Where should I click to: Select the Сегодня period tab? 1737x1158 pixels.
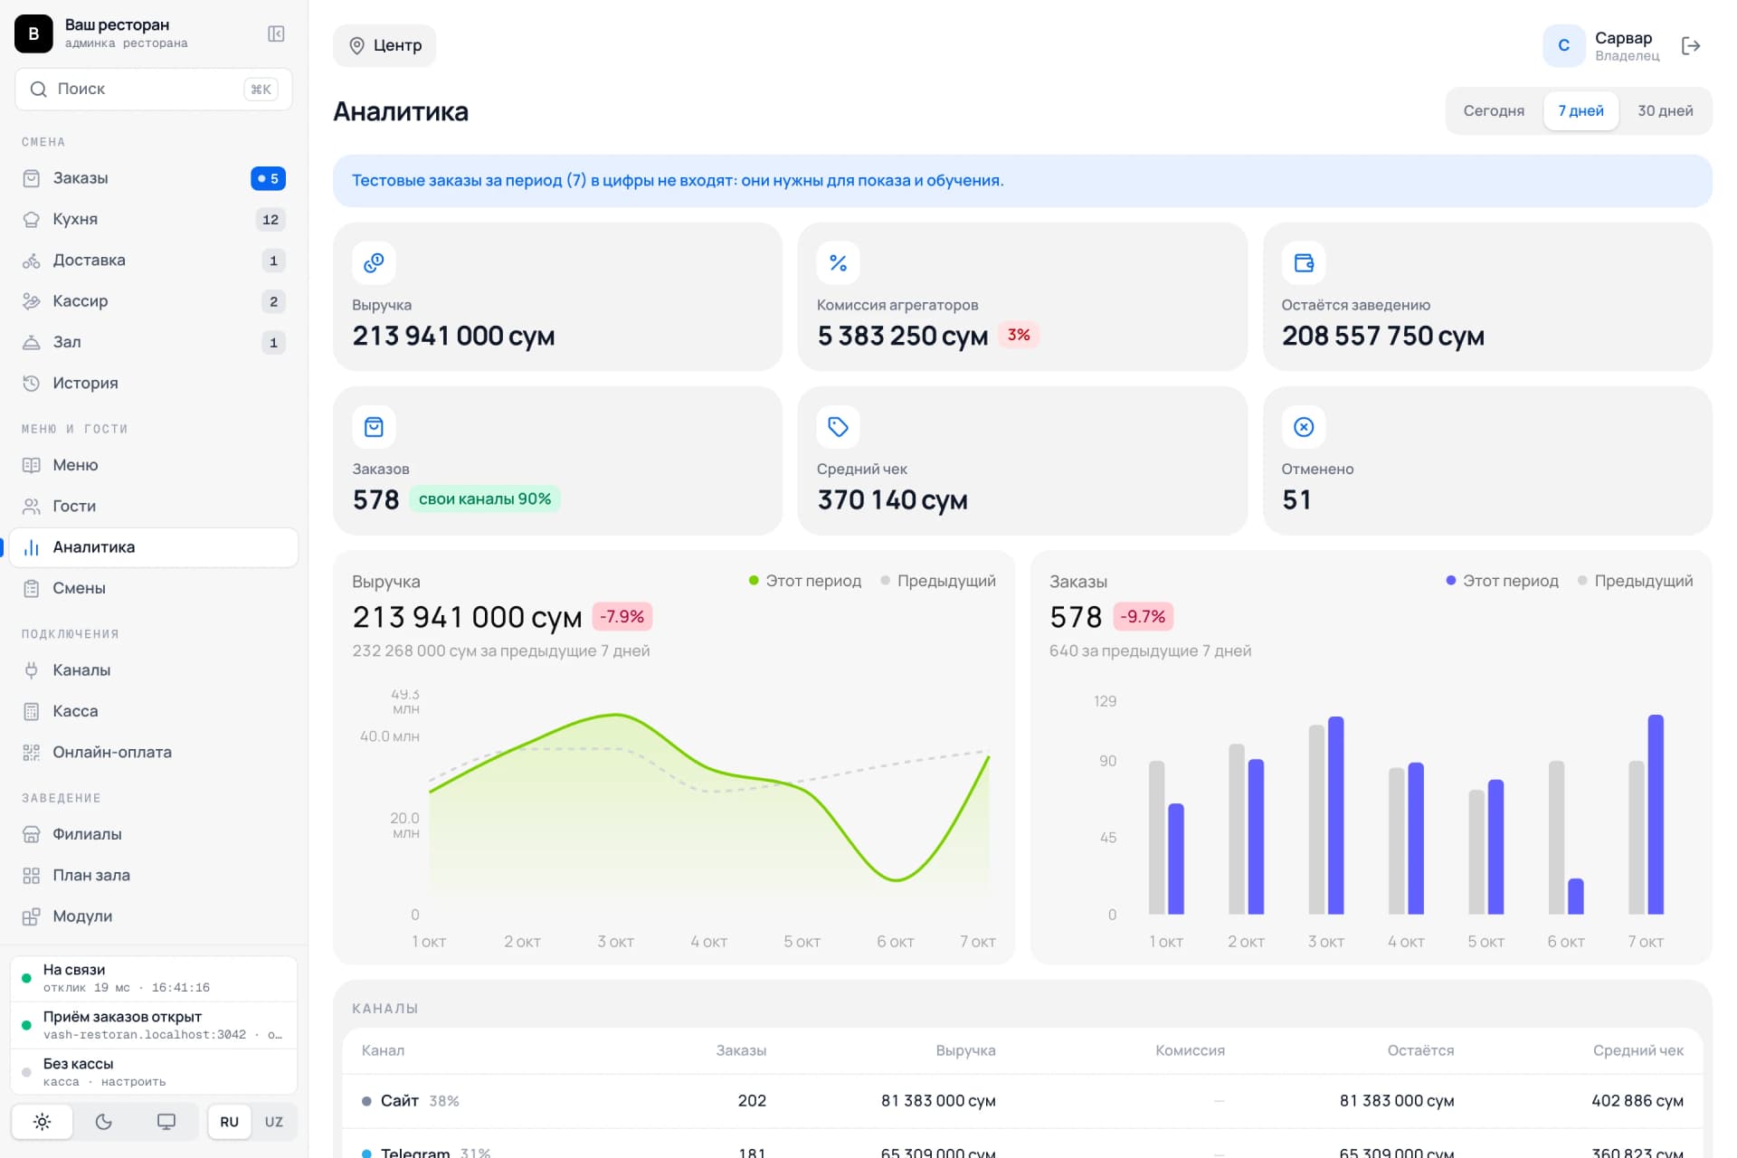tap(1494, 110)
